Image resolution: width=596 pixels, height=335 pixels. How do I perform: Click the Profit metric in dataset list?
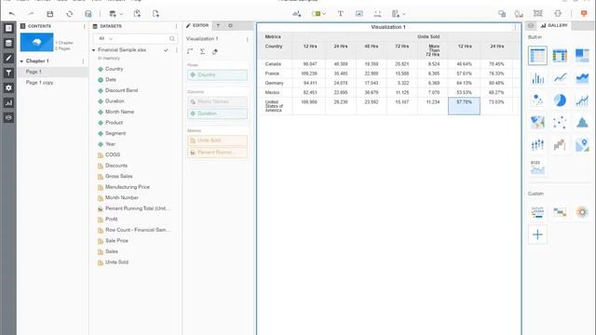pos(111,220)
